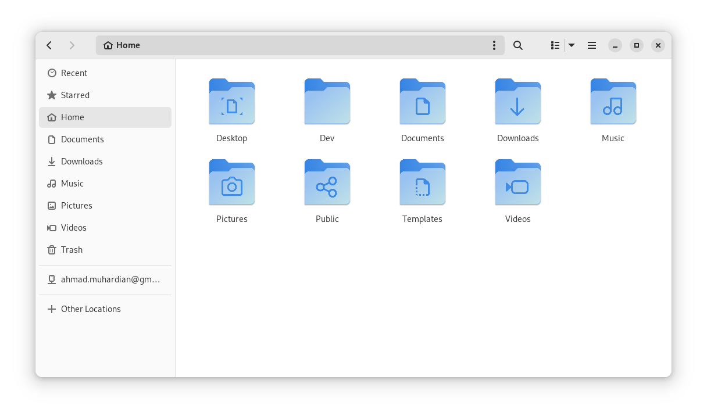
Task: Click the Home icon in the path bar
Action: [x=108, y=45]
